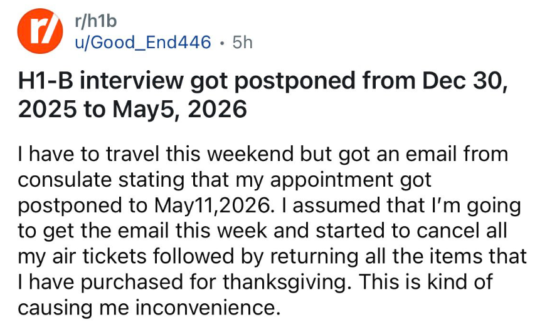Open user Good_End446's profile link
This screenshot has width=552, height=332.
pyautogui.click(x=143, y=43)
